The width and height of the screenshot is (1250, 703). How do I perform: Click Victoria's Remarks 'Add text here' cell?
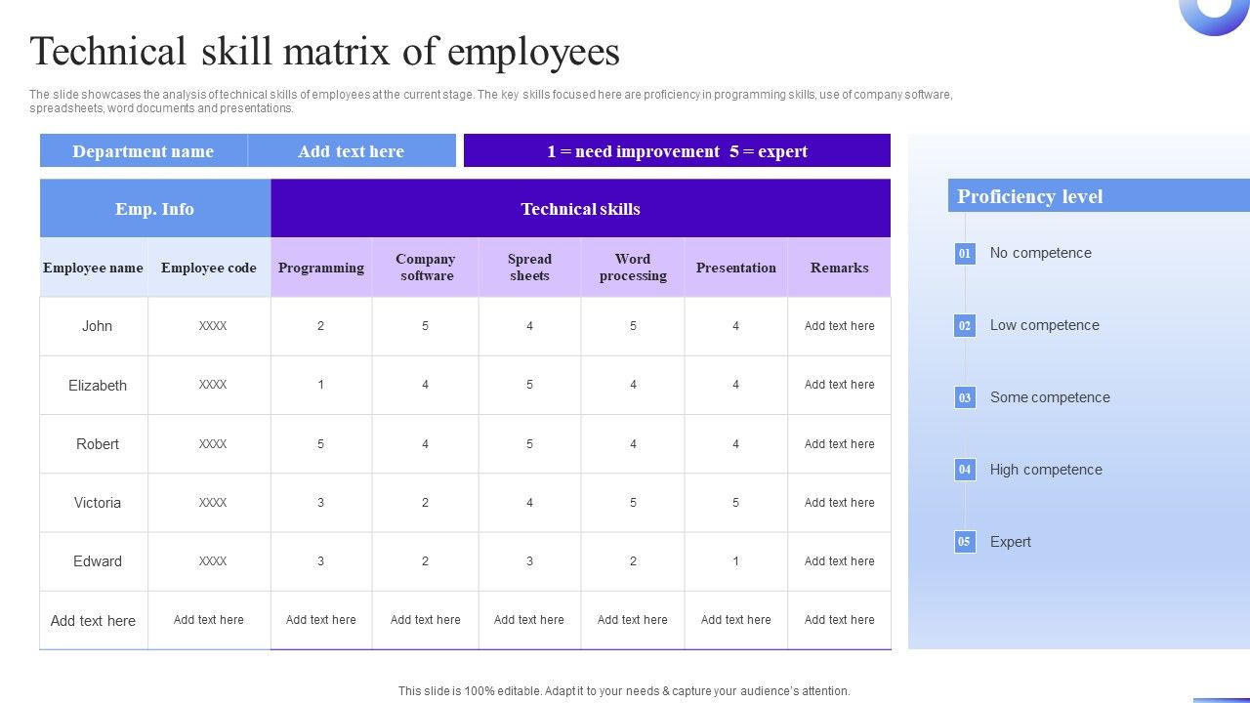point(840,503)
